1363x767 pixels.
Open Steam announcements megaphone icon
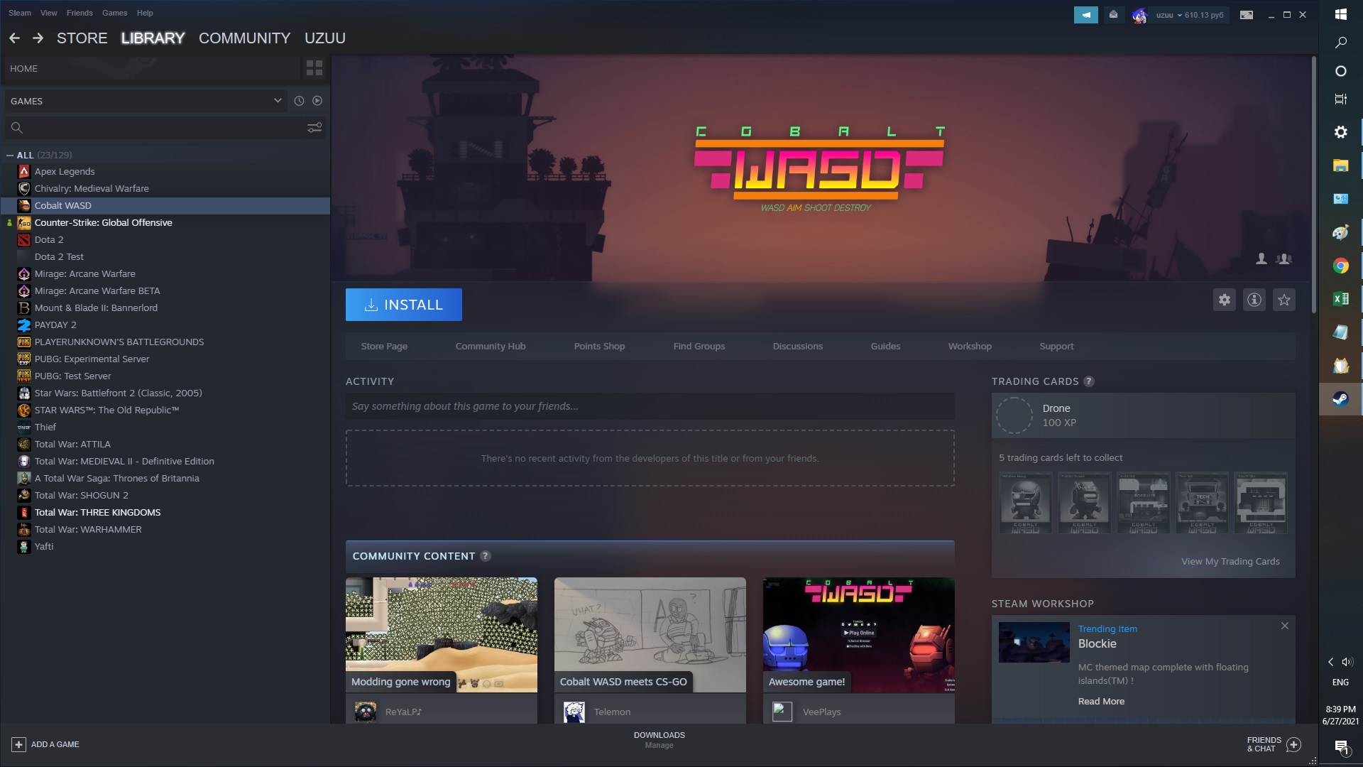point(1085,15)
